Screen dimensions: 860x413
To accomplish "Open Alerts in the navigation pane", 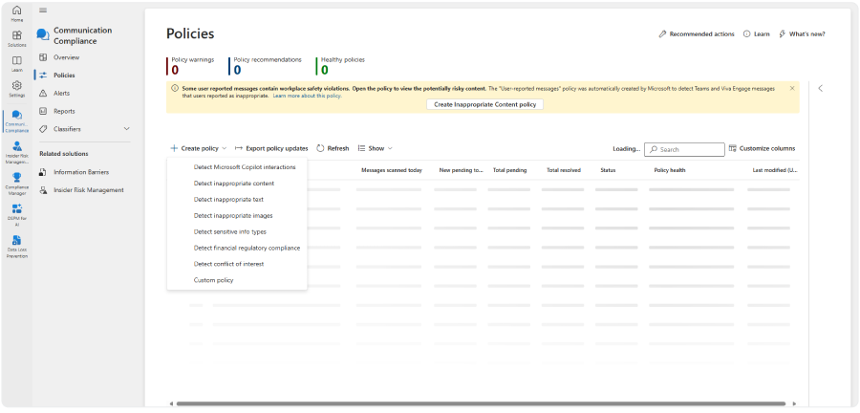I will tap(59, 94).
